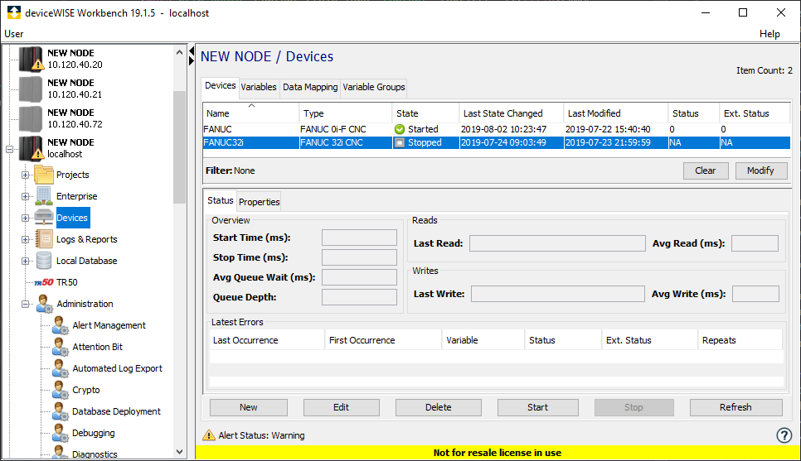The image size is (801, 461).
Task: Click the Alert Management icon
Action: click(61, 325)
